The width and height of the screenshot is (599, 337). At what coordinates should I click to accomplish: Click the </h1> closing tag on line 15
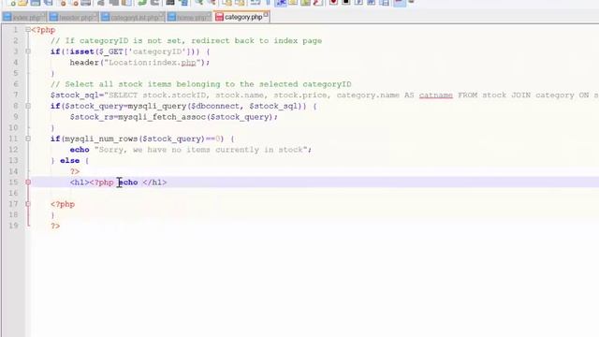[154, 183]
